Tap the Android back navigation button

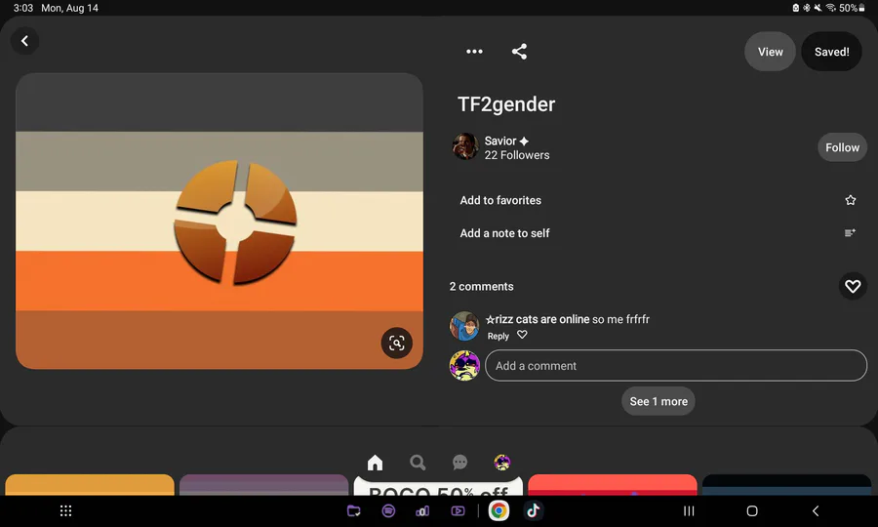pyautogui.click(x=816, y=510)
